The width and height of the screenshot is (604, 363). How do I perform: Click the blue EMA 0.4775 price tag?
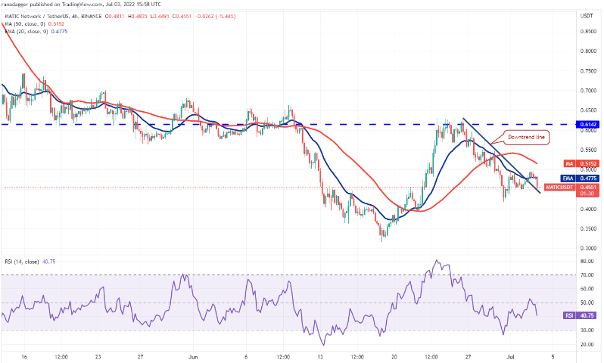580,178
